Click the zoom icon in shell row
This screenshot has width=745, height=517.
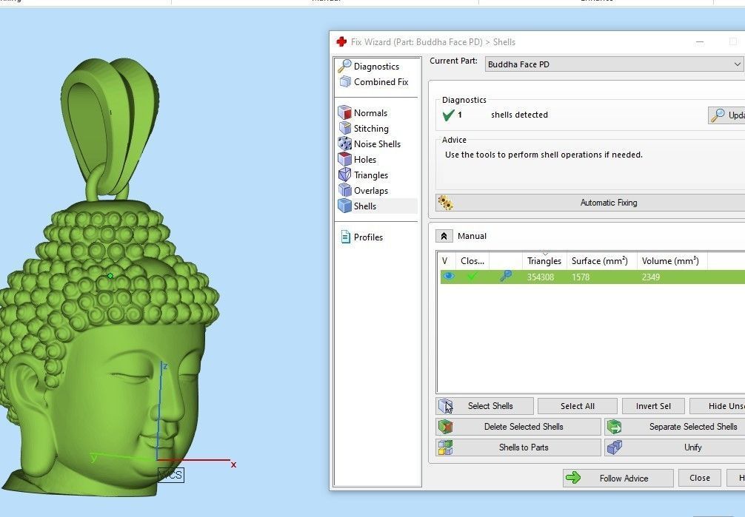click(x=506, y=276)
